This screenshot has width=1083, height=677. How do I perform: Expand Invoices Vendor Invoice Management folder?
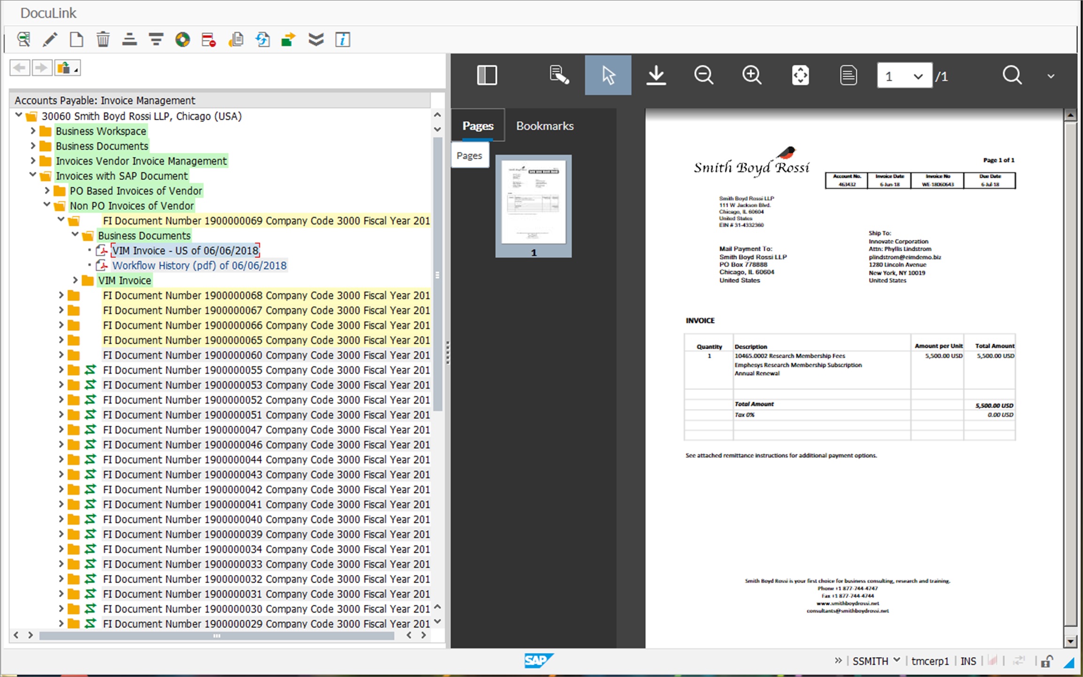[33, 161]
